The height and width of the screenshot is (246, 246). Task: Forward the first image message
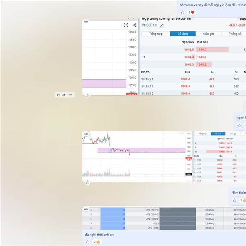click(64, 95)
